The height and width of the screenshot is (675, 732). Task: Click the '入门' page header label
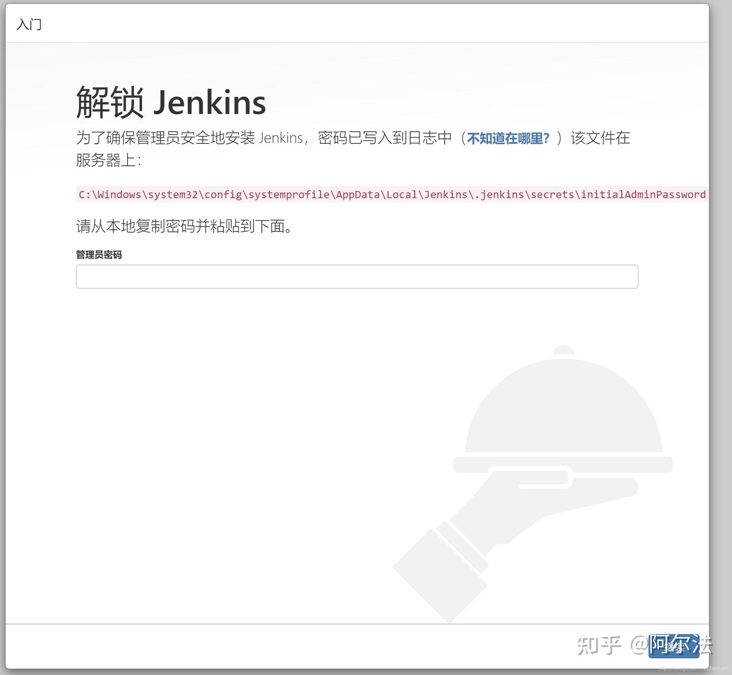click(29, 24)
